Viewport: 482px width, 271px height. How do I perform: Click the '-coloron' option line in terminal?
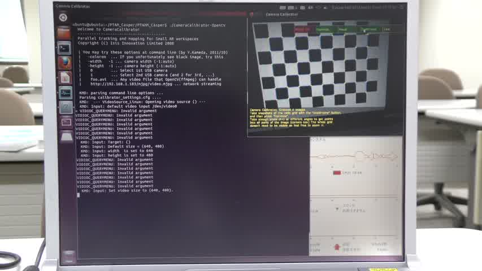coord(155,57)
